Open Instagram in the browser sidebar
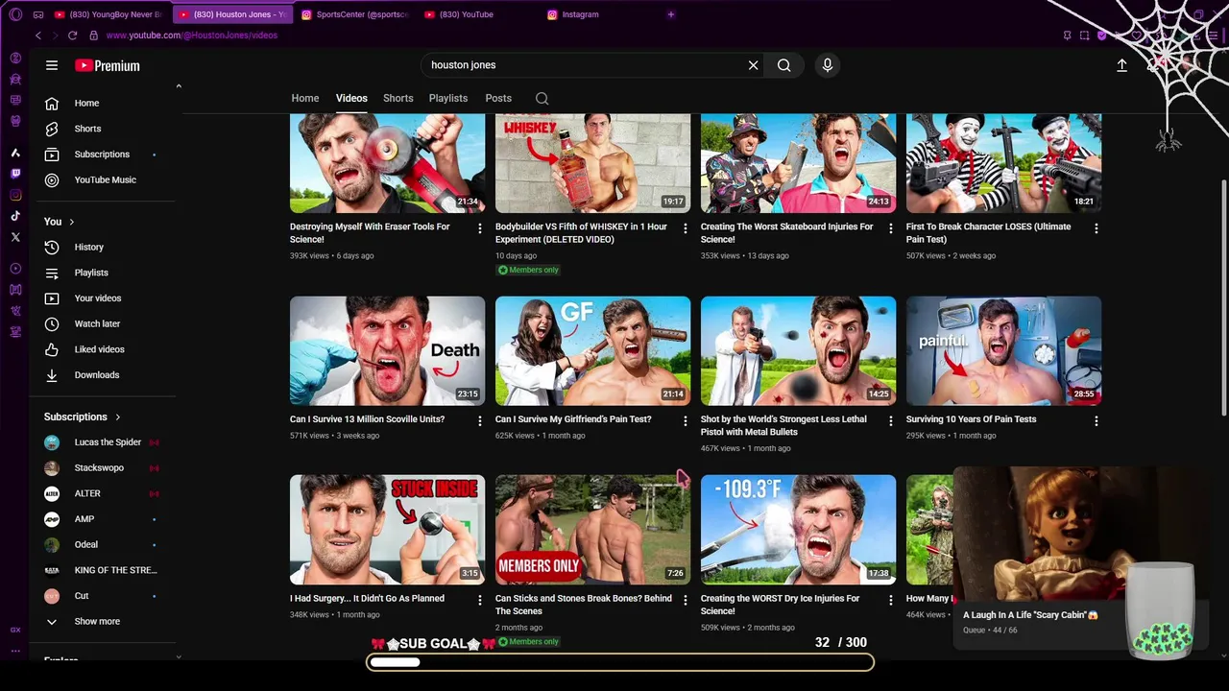Screen dimensions: 1229x691 (15, 195)
